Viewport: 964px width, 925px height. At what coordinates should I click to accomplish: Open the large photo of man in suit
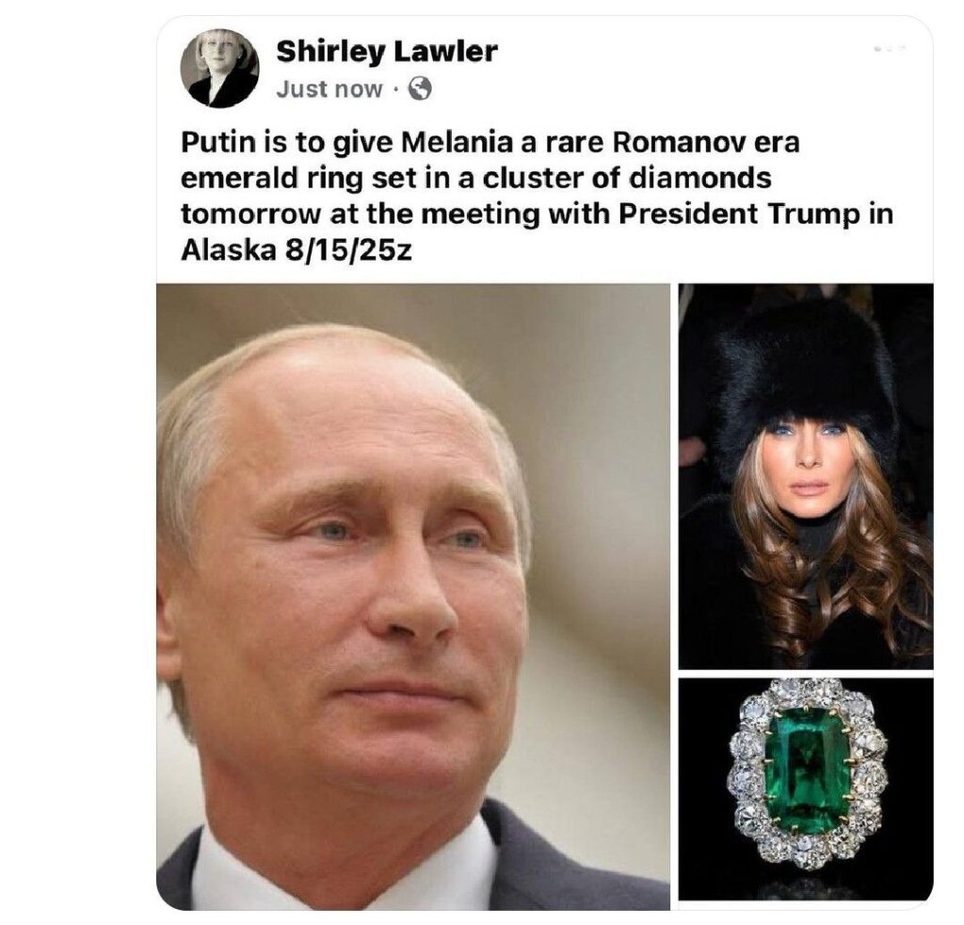(412, 597)
